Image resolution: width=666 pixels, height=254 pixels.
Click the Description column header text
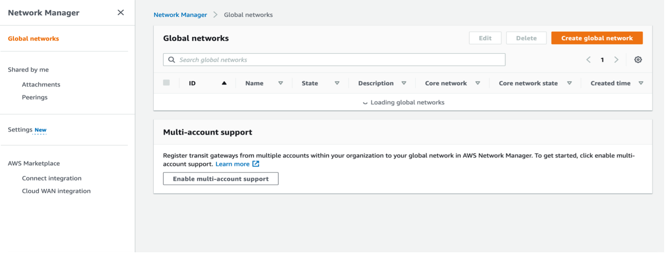click(376, 83)
